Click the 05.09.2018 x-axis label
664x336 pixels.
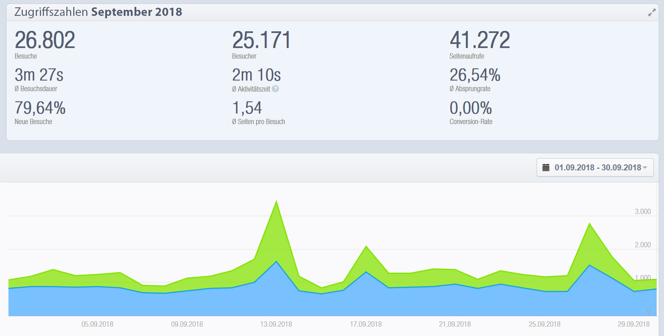tap(97, 324)
